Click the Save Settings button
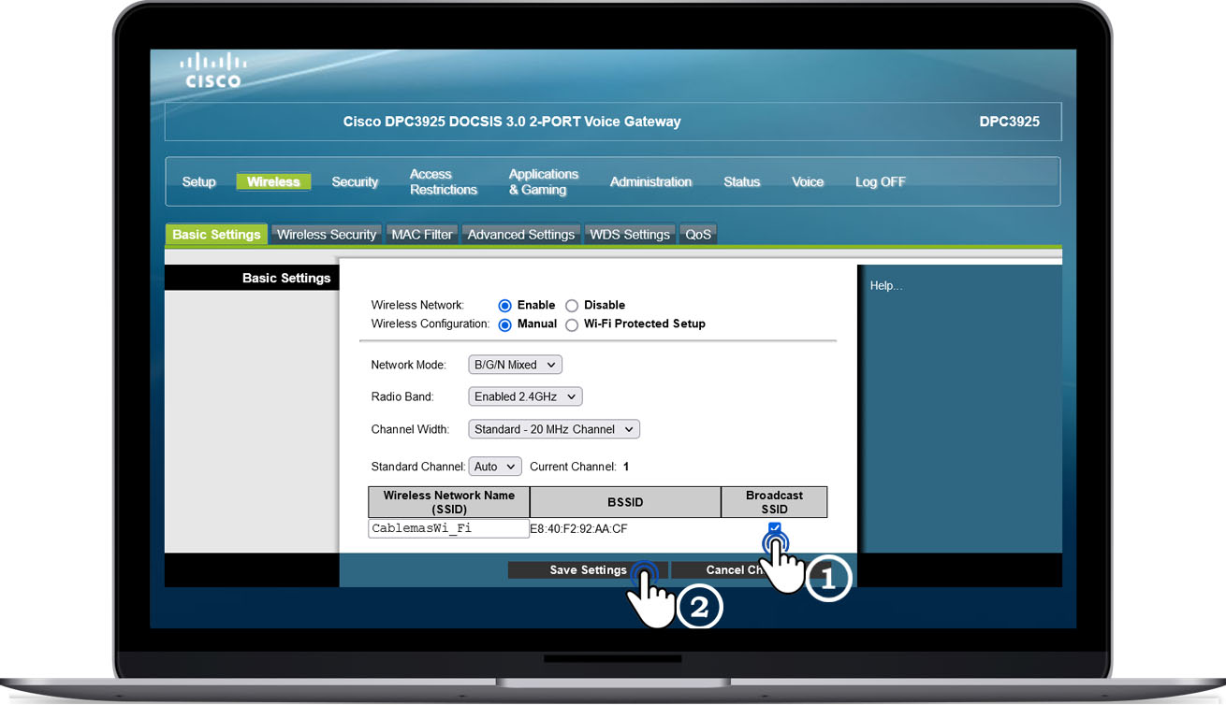1226x705 pixels. click(588, 570)
